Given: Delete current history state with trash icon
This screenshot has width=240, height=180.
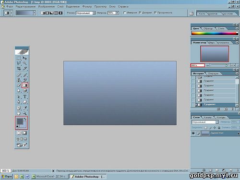Looking at the screenshot, I should pyautogui.click(x=232, y=109).
